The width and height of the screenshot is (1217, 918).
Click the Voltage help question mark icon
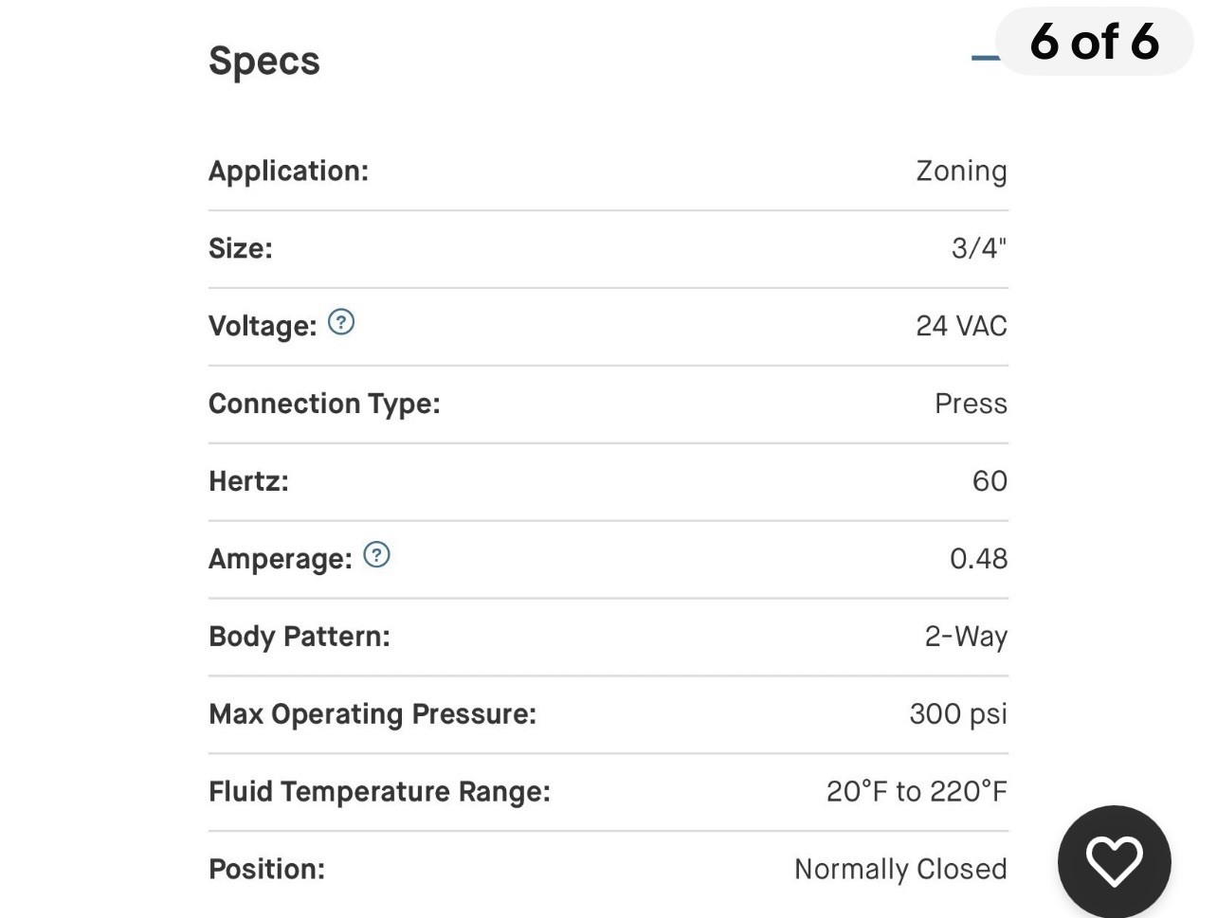click(341, 322)
